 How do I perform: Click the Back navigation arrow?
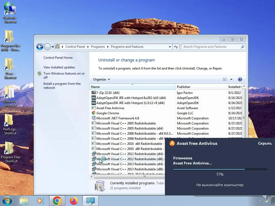point(40,47)
